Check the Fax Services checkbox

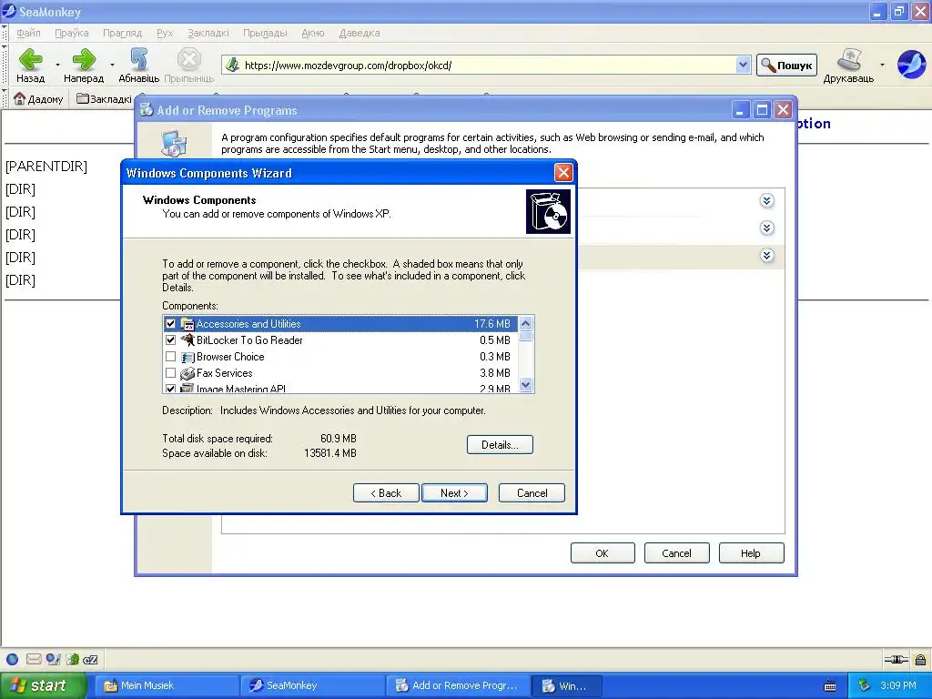170,373
